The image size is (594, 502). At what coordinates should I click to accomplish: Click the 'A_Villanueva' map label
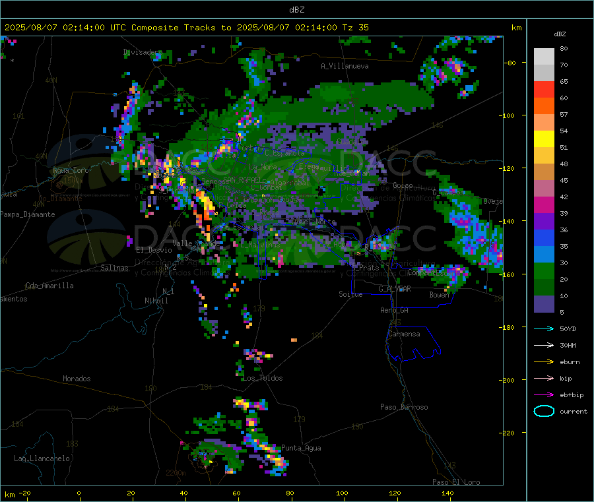tap(345, 66)
